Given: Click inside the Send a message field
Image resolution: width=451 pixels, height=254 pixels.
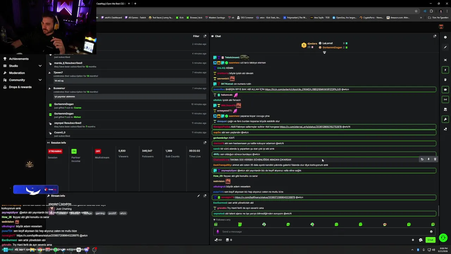Looking at the screenshot, I should pos(324,231).
